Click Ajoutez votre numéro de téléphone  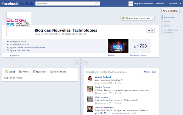tap(27, 47)
